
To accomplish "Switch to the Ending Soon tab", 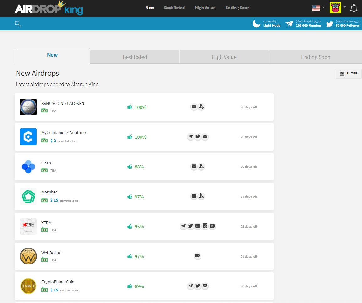I will 315,57.
